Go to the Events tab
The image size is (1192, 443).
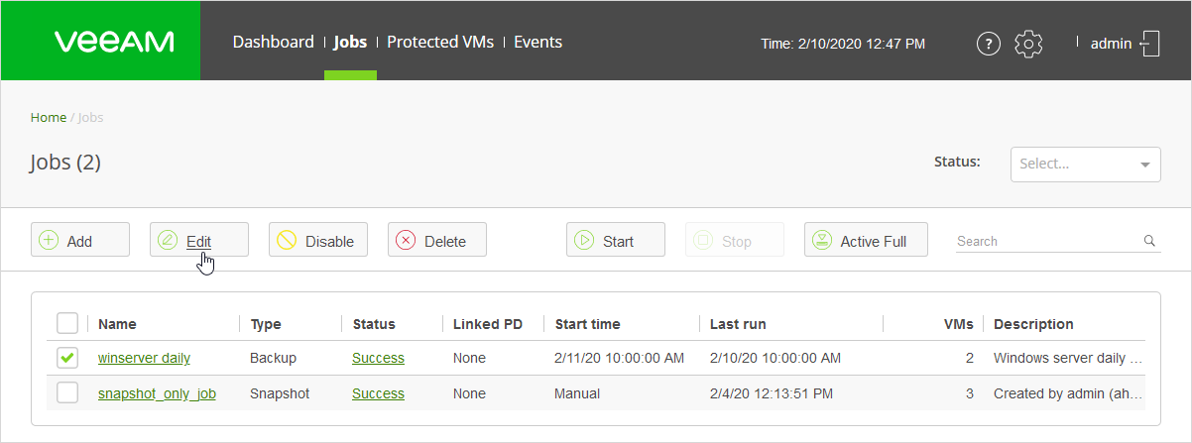tap(537, 42)
